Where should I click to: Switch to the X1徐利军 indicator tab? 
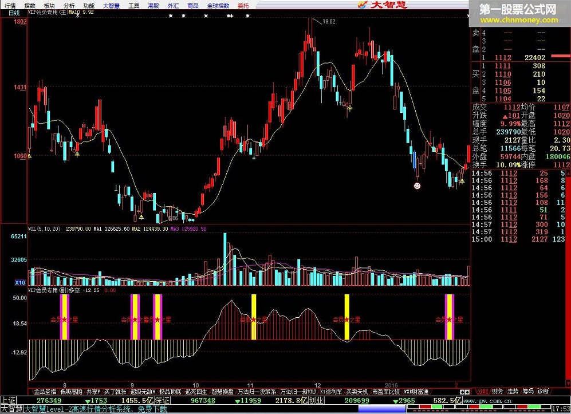[332, 392]
